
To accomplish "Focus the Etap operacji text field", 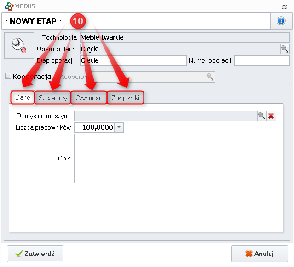I will (133, 60).
